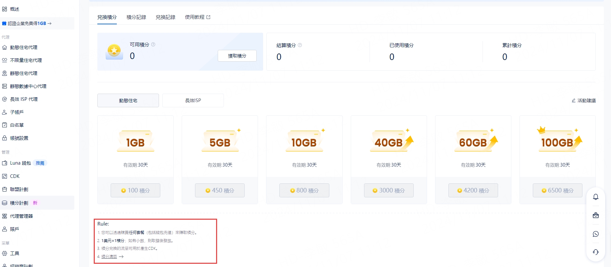Open the WhatsApp chat icon
The height and width of the screenshot is (267, 611).
pyautogui.click(x=595, y=234)
